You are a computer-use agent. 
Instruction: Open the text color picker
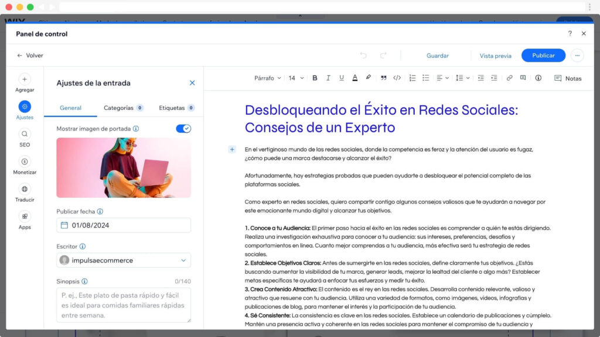click(x=355, y=78)
